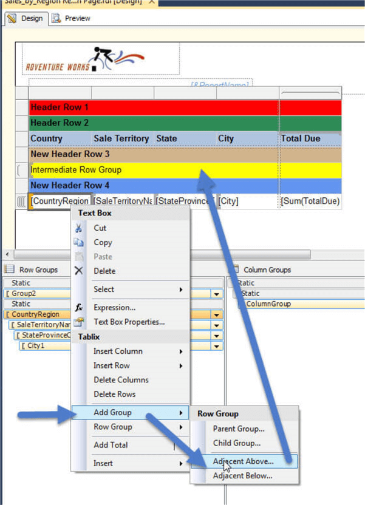Viewport: 365px width, 505px height.
Task: Open the Add Group submenu
Action: (x=130, y=412)
